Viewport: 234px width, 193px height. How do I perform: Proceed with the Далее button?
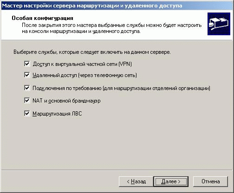tap(171, 181)
